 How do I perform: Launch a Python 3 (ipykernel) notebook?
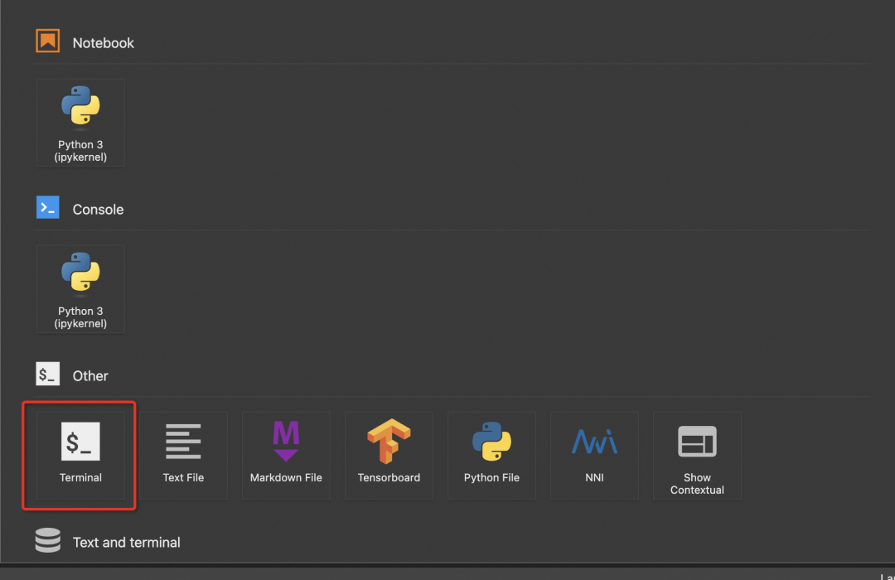click(x=80, y=122)
